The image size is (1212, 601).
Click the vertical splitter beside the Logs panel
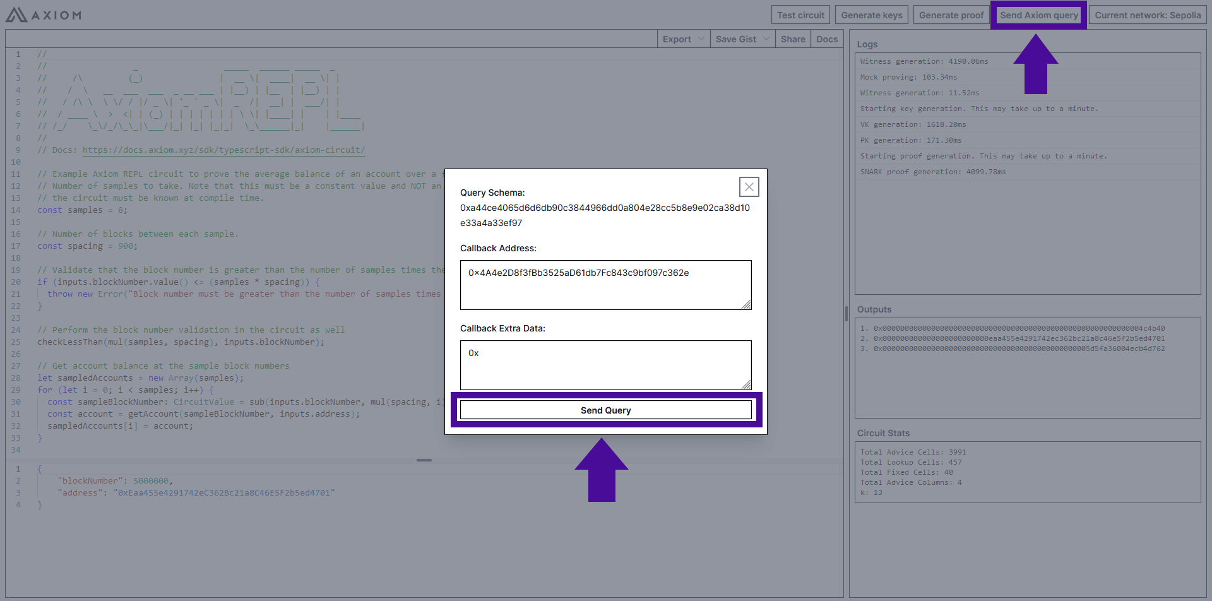click(x=846, y=314)
